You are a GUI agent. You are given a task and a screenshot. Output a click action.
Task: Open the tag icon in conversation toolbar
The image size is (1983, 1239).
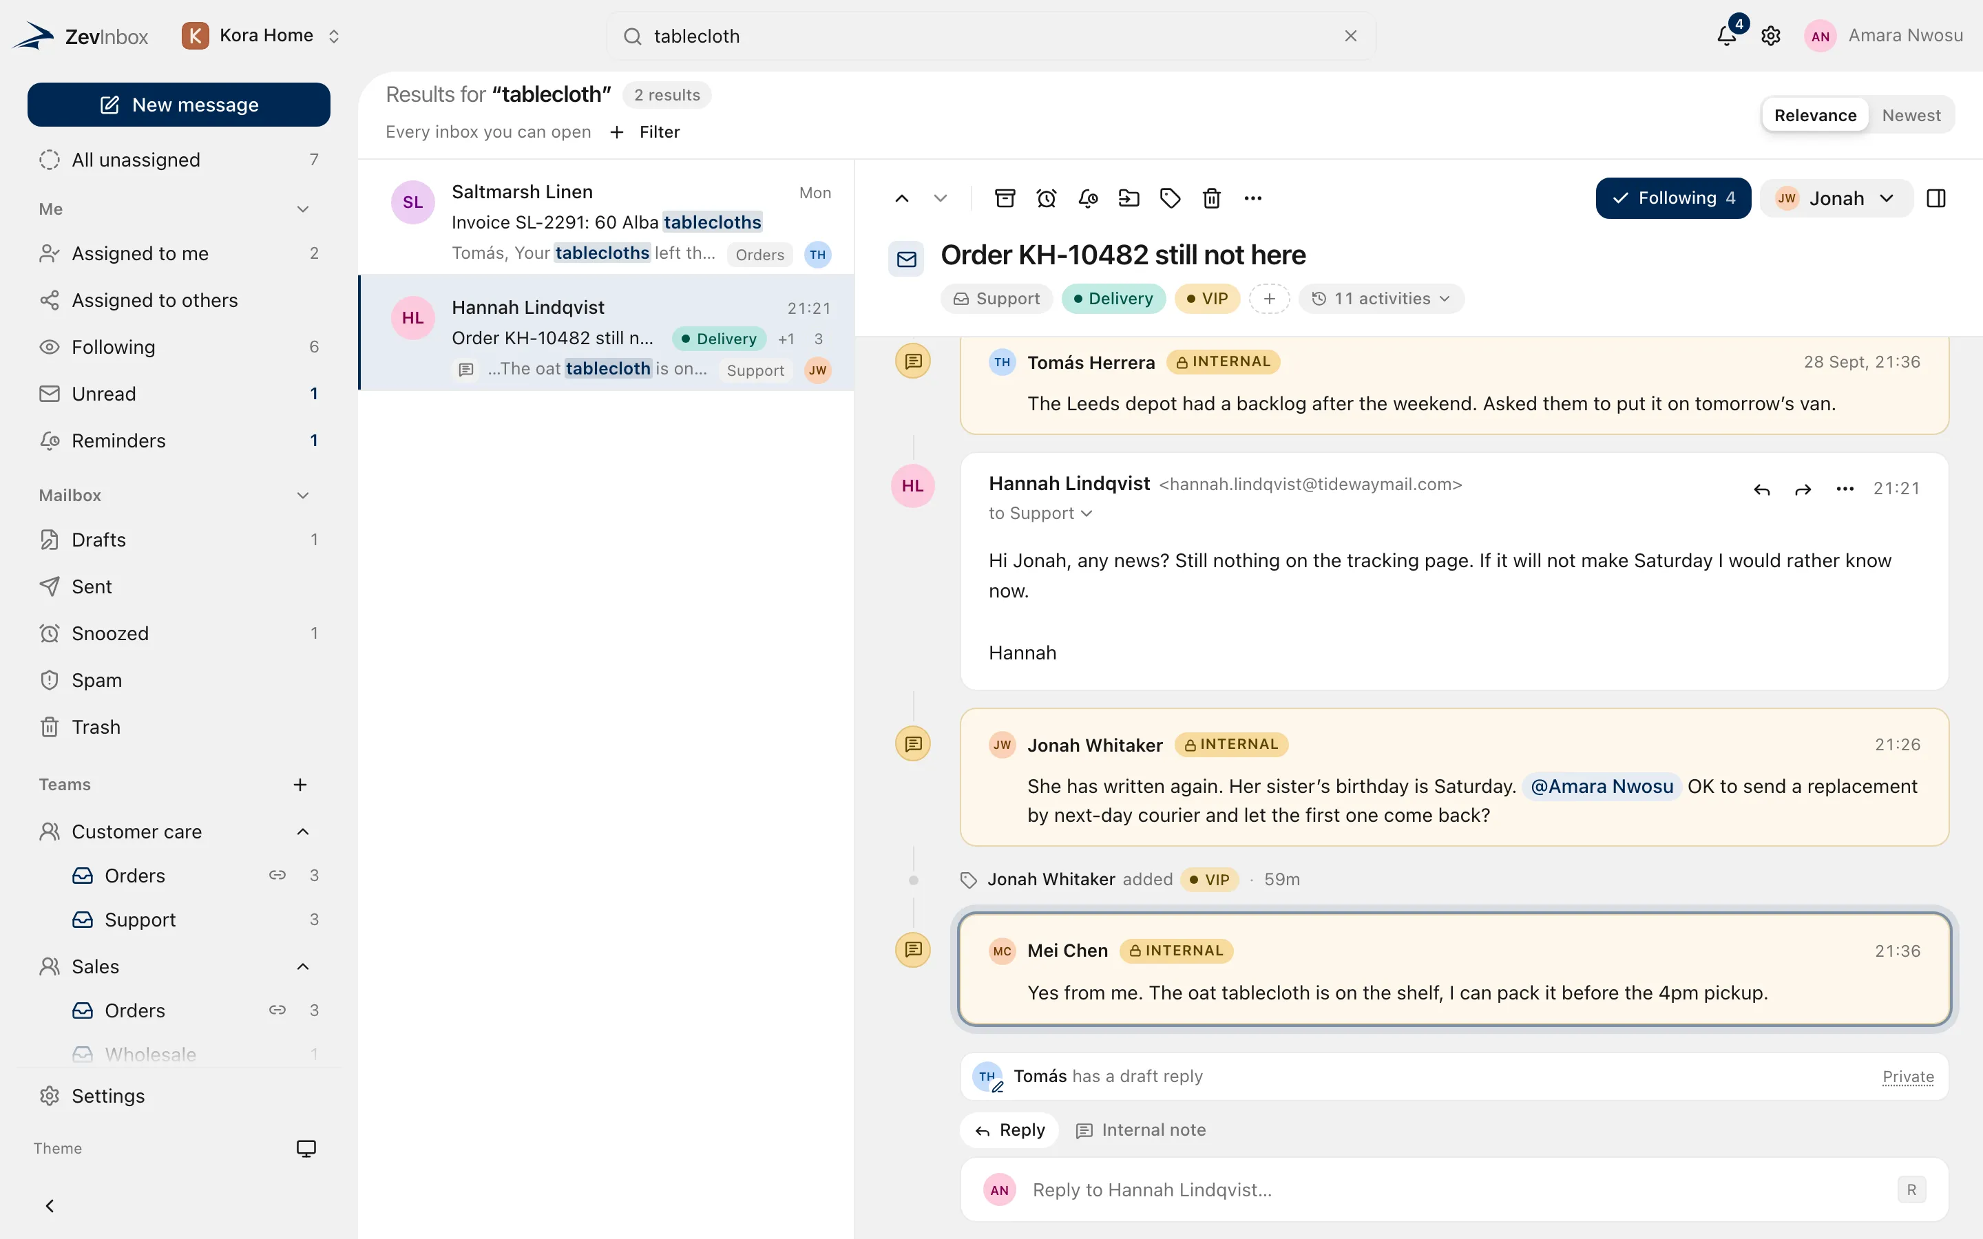(x=1170, y=198)
